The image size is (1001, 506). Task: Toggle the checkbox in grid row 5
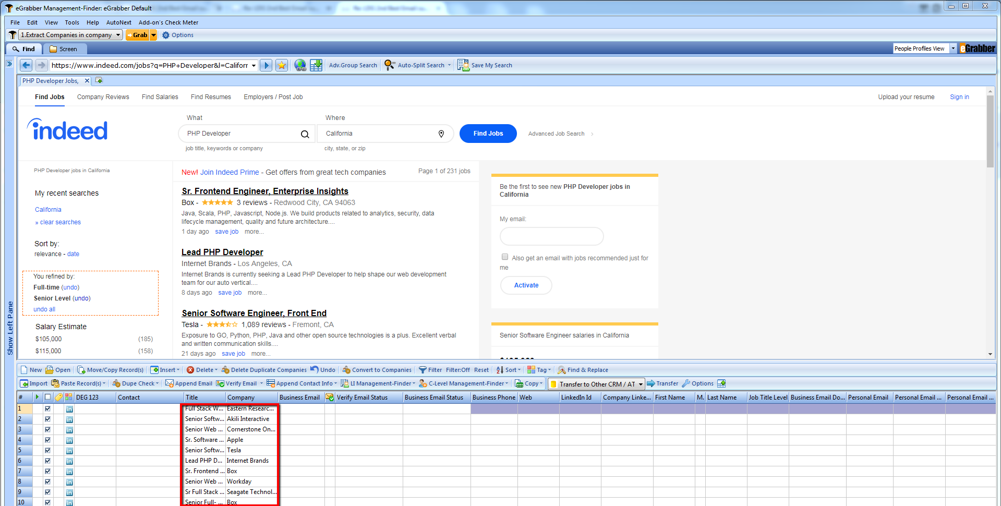point(47,450)
